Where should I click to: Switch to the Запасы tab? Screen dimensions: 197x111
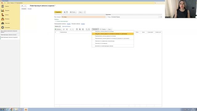pyautogui.click(x=58, y=27)
